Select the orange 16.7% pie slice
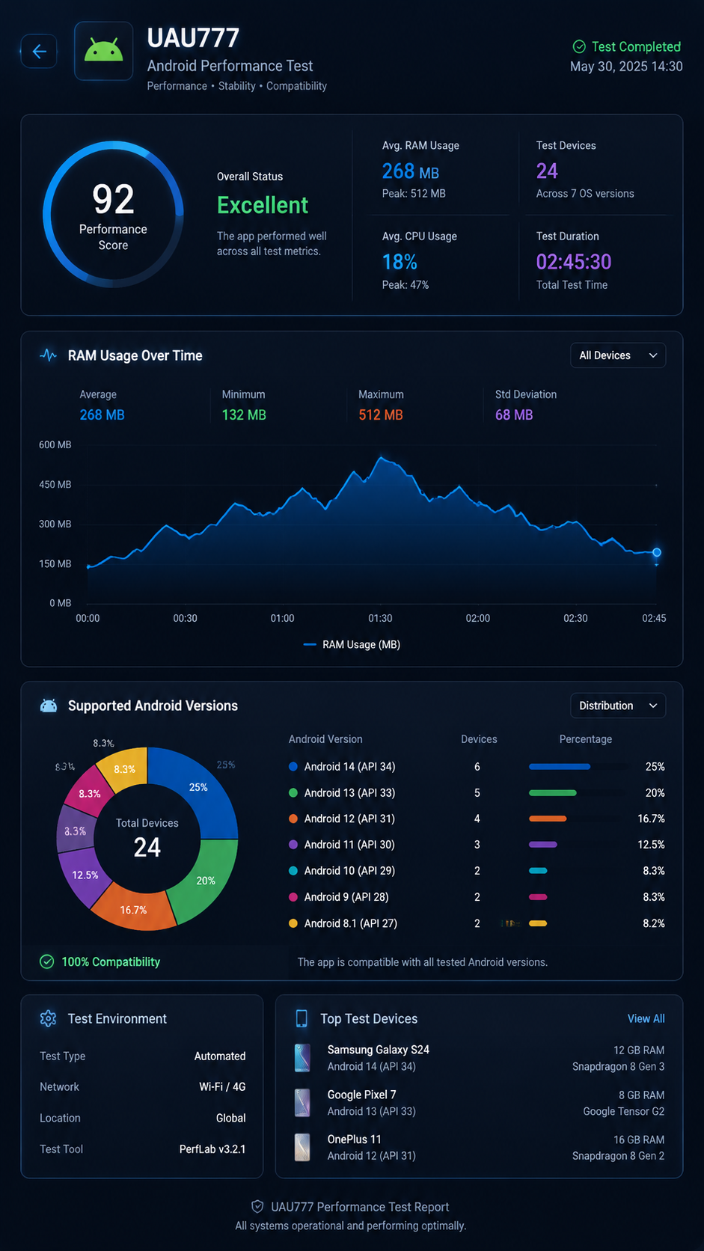The height and width of the screenshot is (1251, 704). pos(133,910)
